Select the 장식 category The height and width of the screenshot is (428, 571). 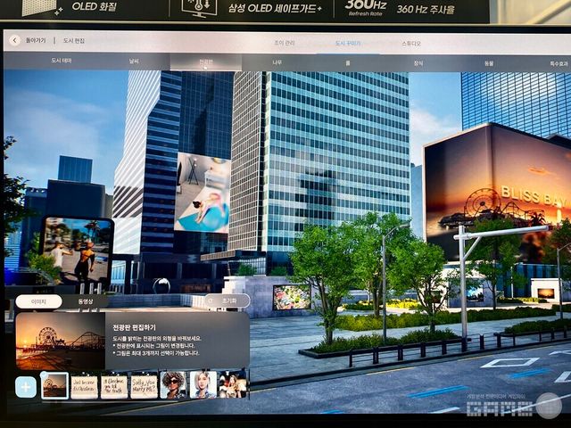point(418,63)
